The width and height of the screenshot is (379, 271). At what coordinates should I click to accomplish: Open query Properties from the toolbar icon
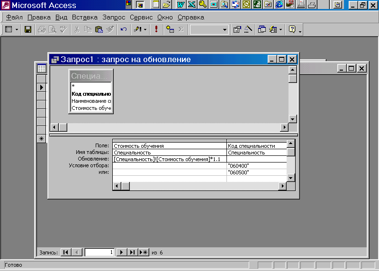(x=237, y=29)
